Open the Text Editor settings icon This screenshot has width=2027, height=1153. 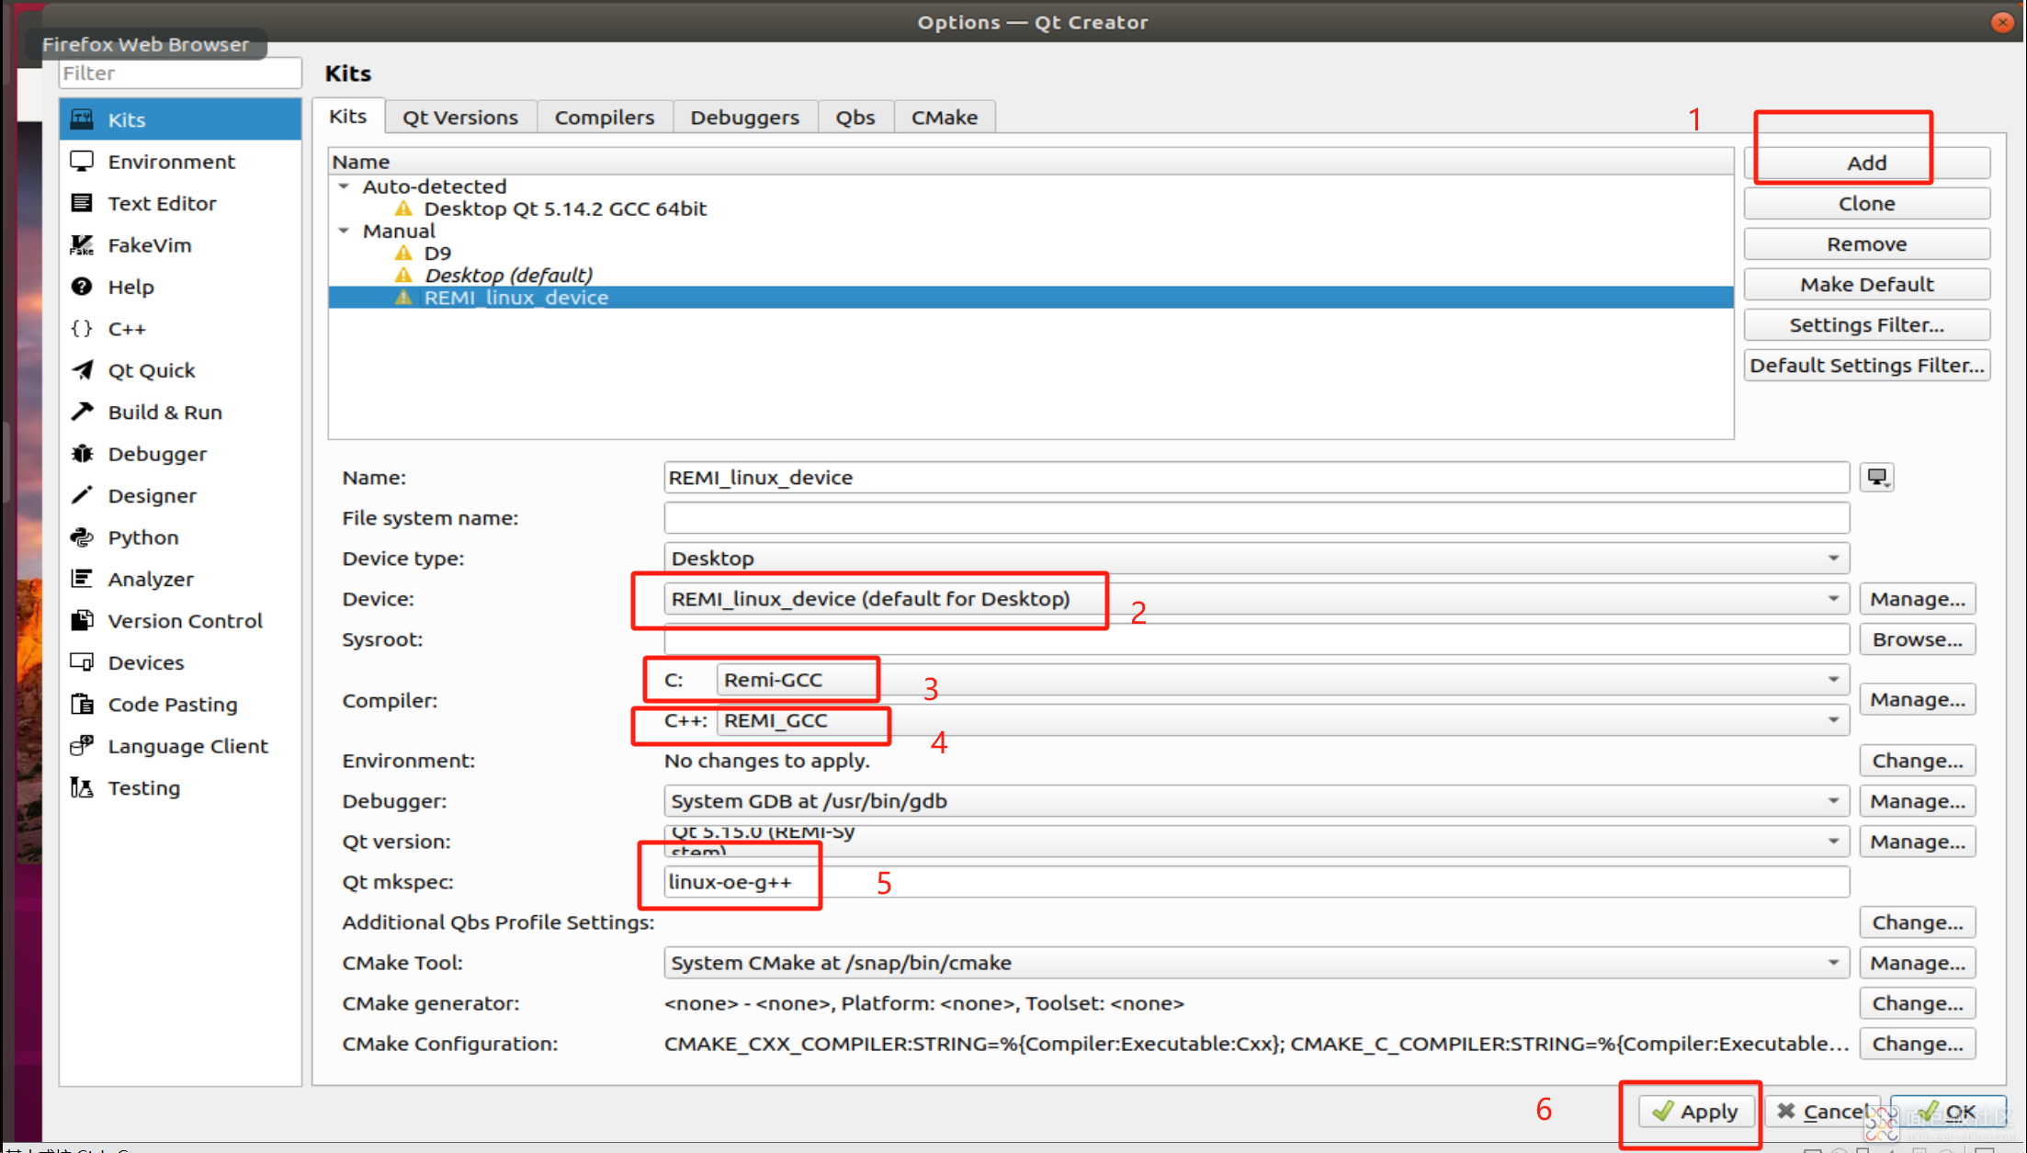tap(82, 203)
